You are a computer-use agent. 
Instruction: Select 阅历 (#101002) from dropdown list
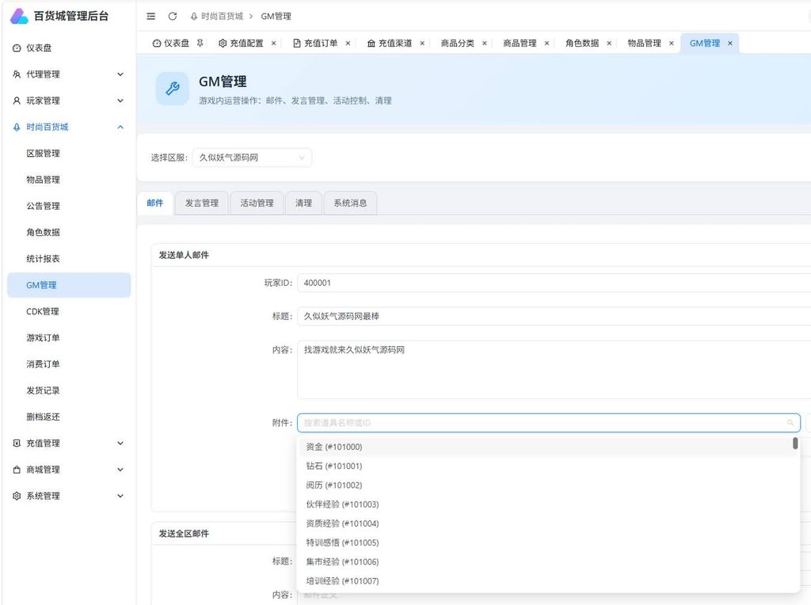(x=546, y=485)
